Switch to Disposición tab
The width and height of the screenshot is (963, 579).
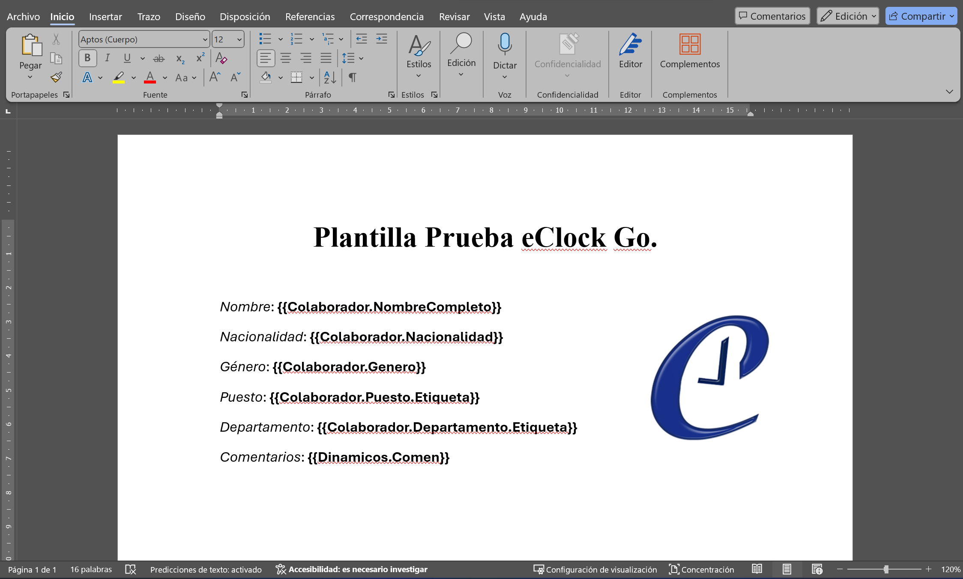click(245, 16)
